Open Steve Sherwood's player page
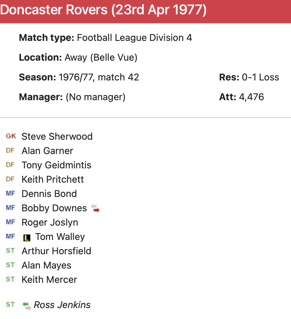This screenshot has height=319, width=291. click(57, 136)
